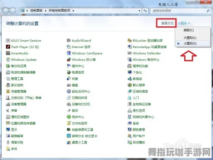This screenshot has width=213, height=160.
Task: Open the 颜色管理 link
Action: pos(139,129)
